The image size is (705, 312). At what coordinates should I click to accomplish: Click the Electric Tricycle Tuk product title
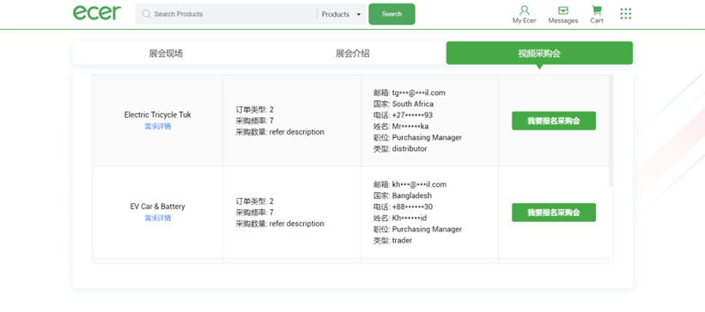pos(157,115)
